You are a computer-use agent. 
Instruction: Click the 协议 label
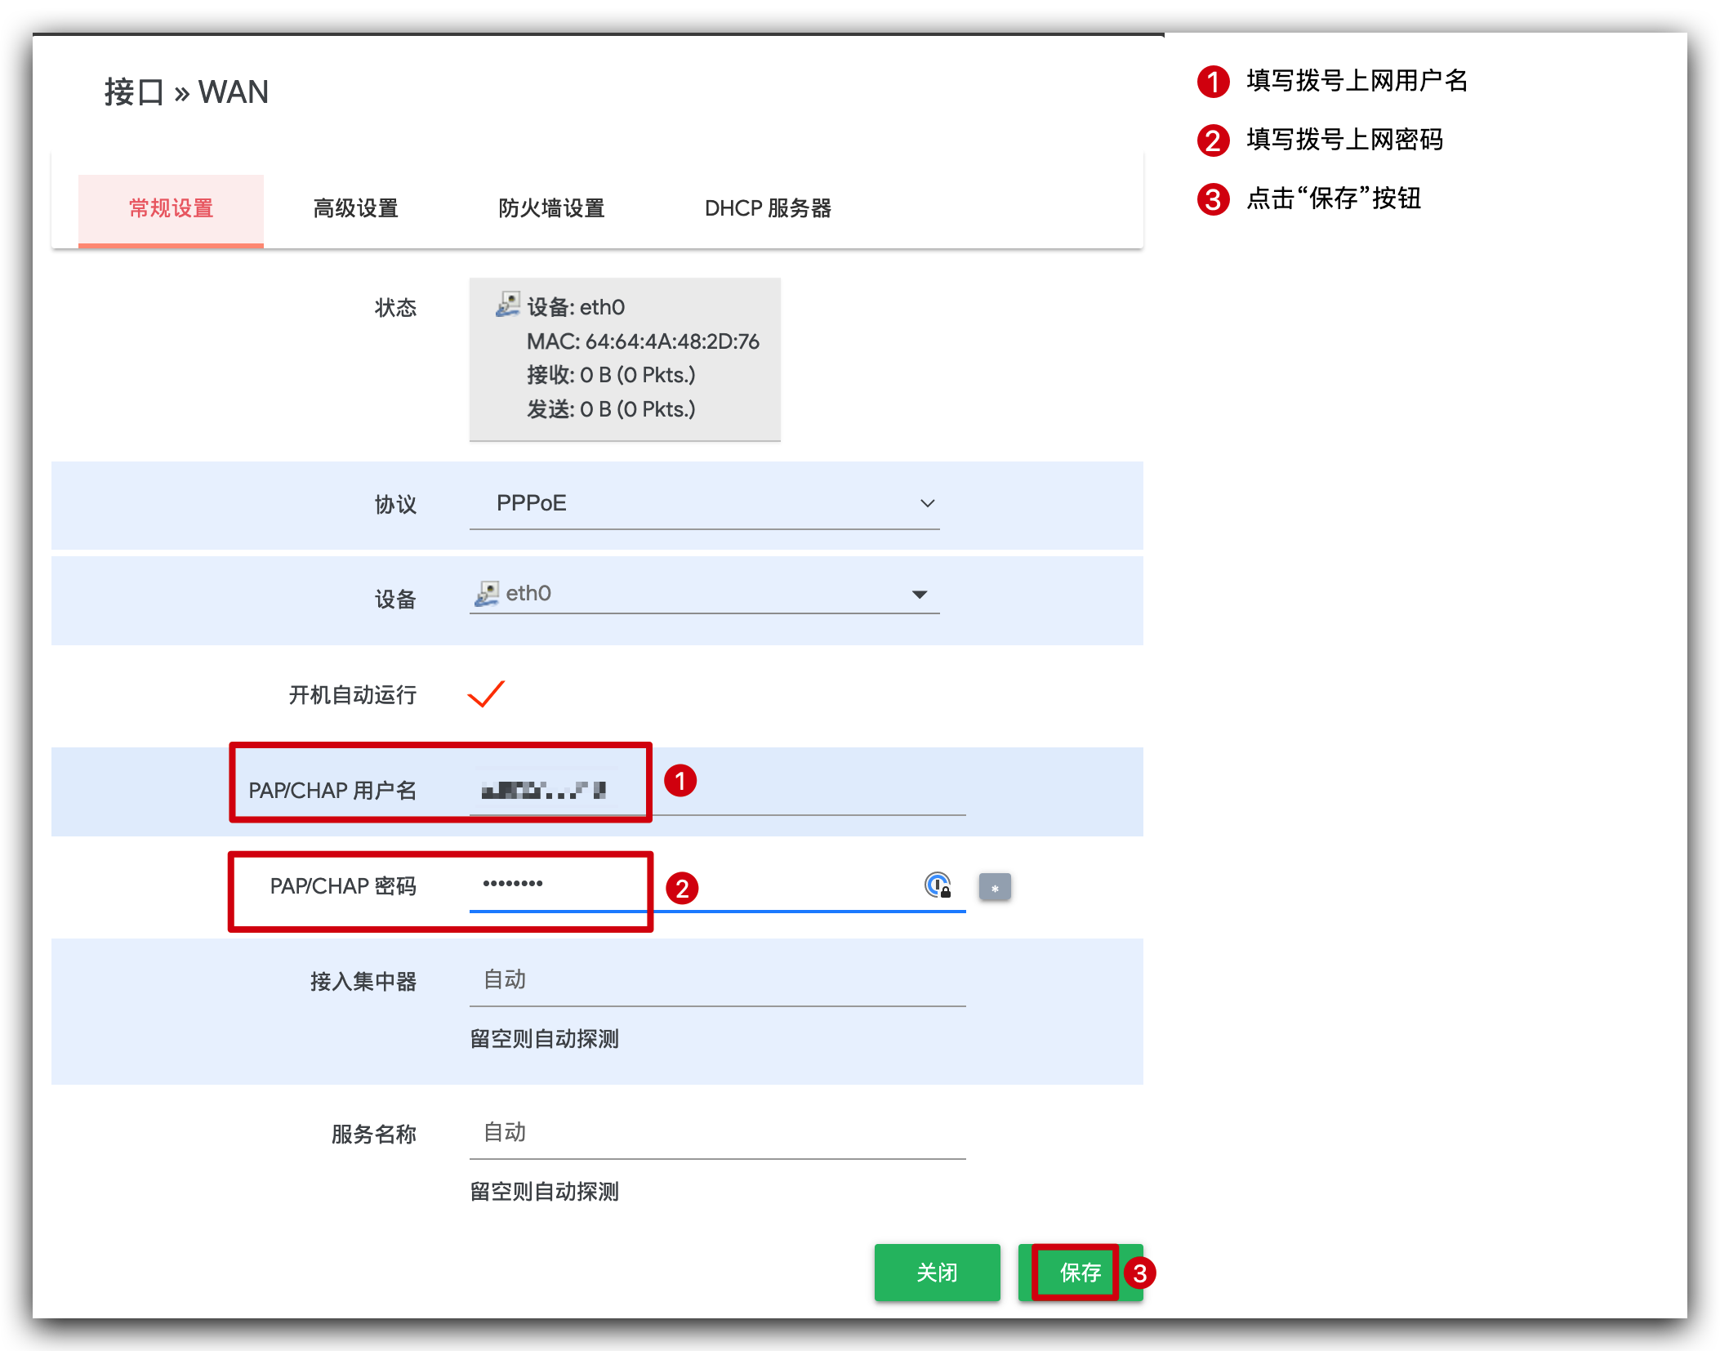[x=395, y=505]
